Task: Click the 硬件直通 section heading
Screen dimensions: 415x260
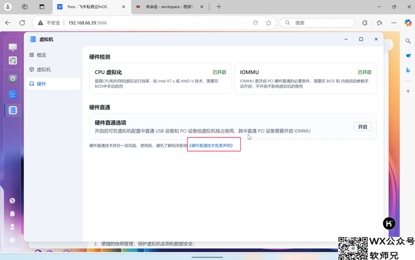Action: coord(100,107)
